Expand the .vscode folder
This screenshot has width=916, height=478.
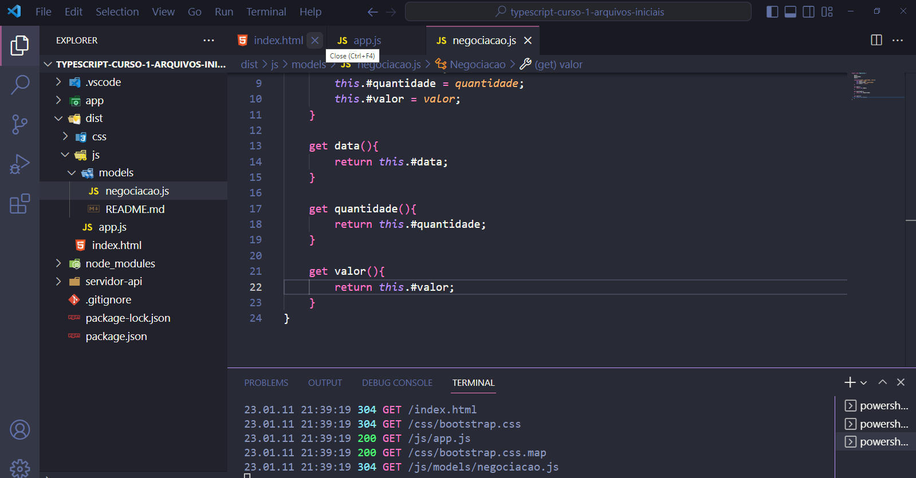[x=58, y=82]
